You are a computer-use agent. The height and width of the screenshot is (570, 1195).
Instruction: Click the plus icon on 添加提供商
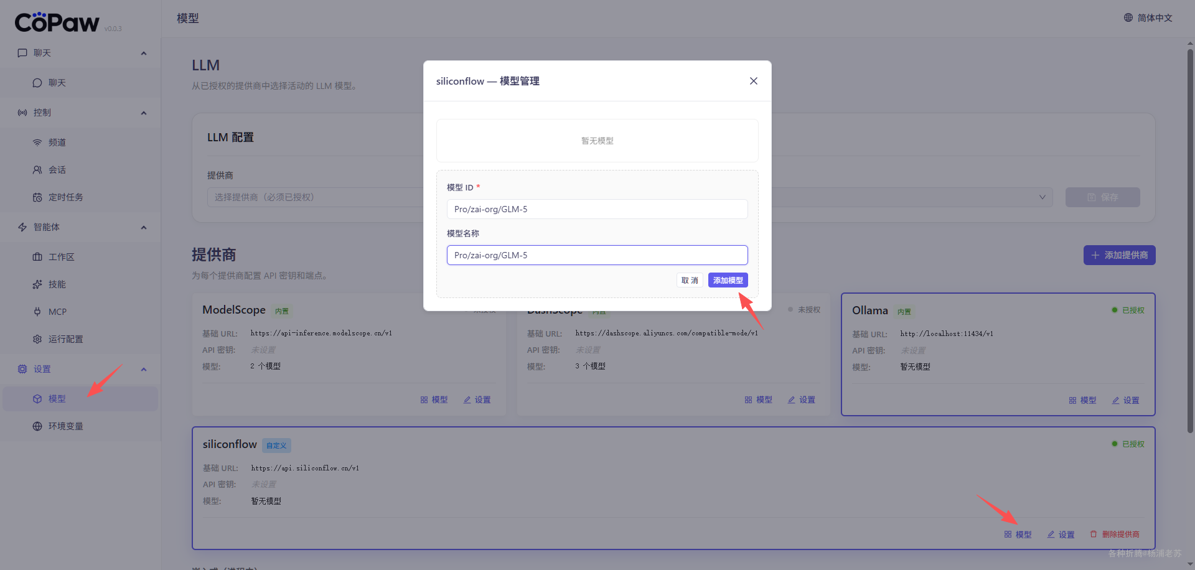click(x=1095, y=255)
